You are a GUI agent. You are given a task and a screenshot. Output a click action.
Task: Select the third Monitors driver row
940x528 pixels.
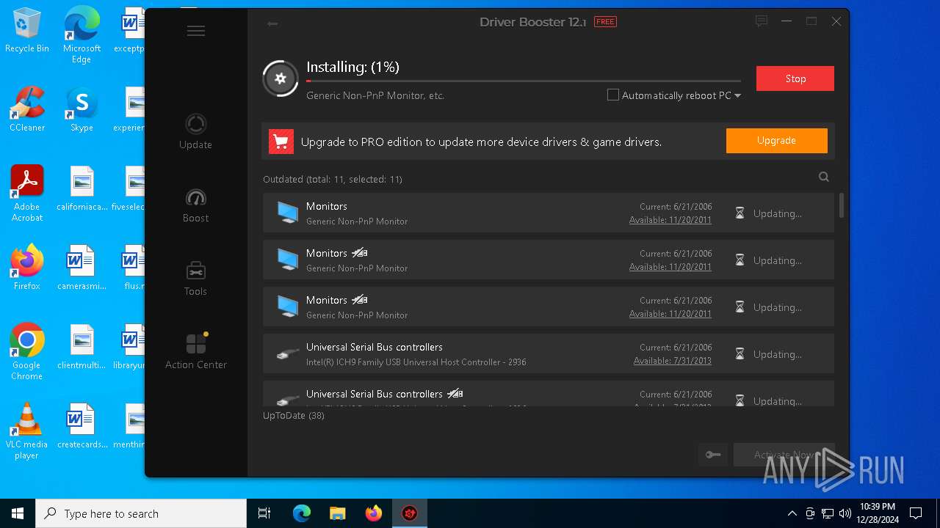(x=549, y=307)
